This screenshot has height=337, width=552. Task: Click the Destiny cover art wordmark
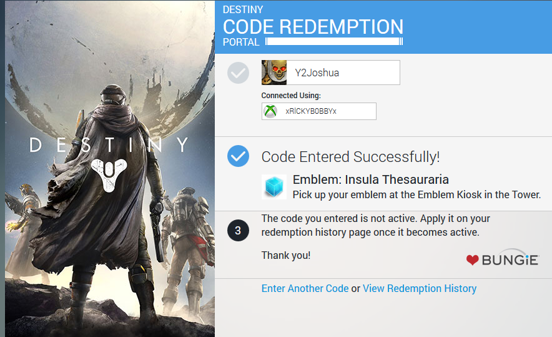pos(109,145)
